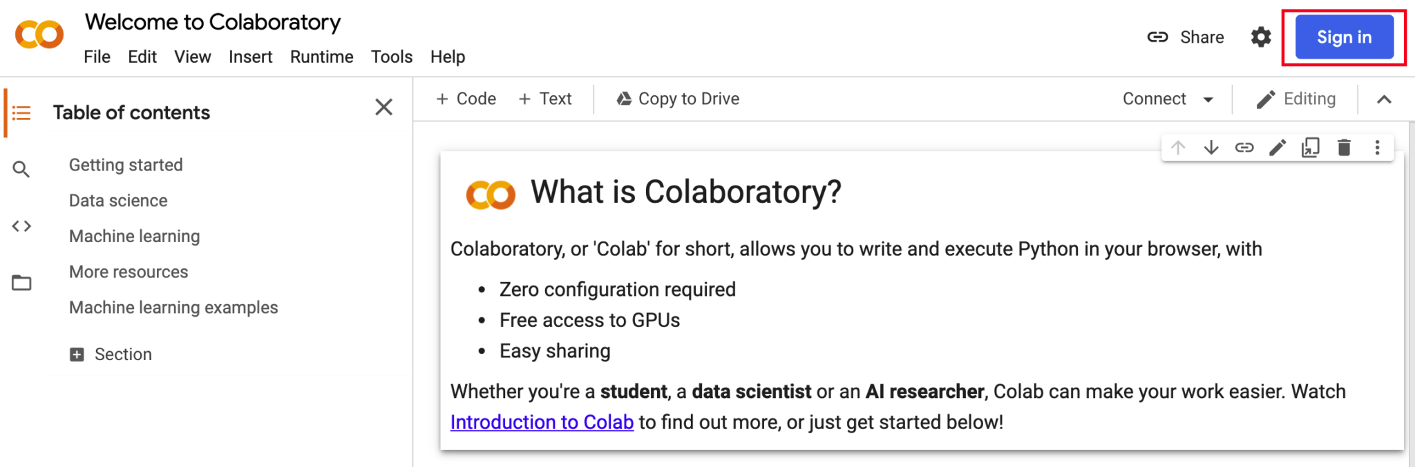
Task: Expand the hidden Section heading
Action: [x=77, y=354]
